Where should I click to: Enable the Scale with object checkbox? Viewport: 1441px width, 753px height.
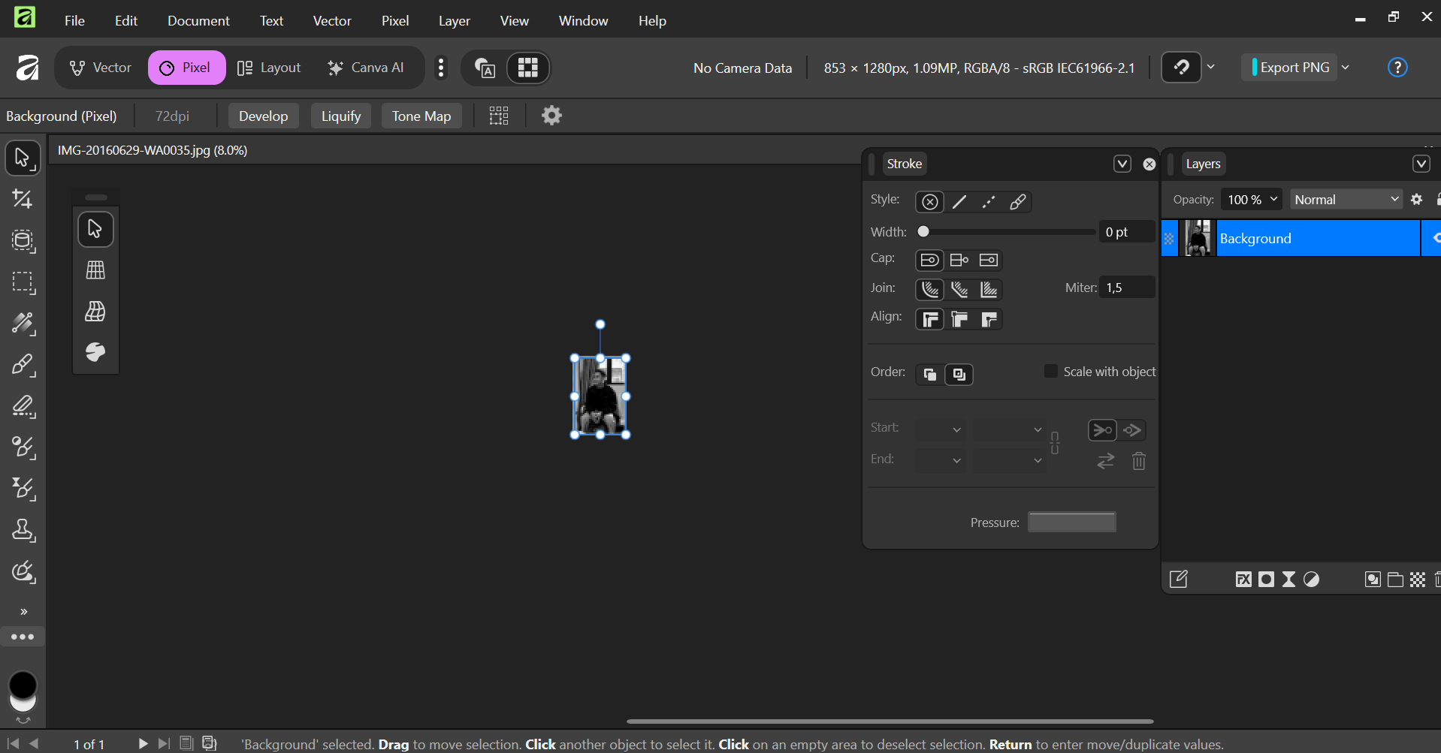(1050, 371)
